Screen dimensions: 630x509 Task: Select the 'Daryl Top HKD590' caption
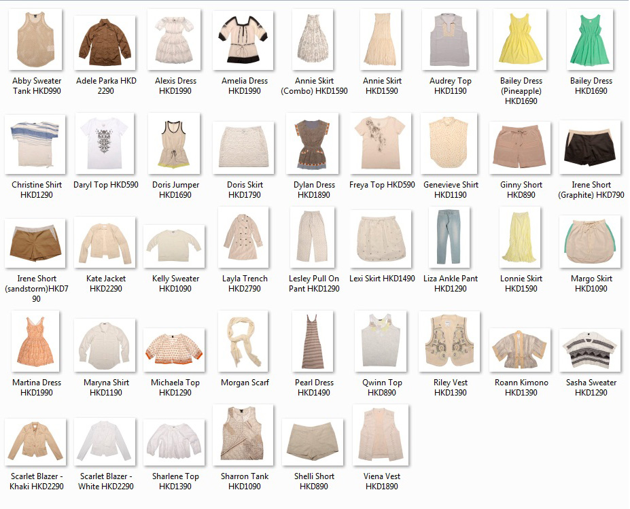(105, 185)
